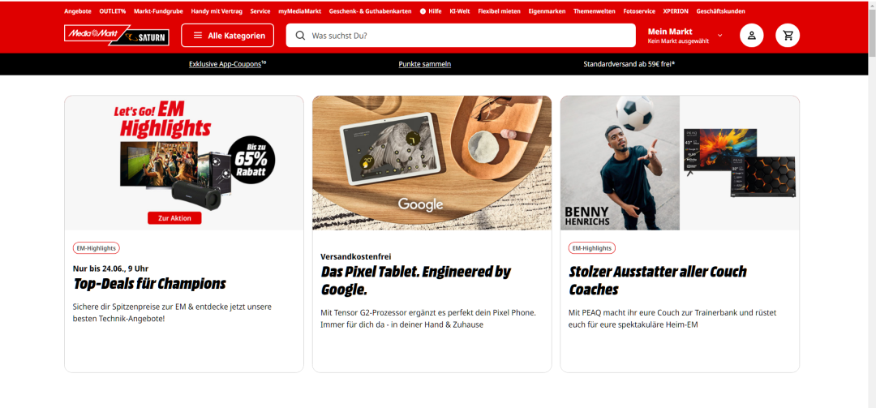Open the user account icon
Image resolution: width=876 pixels, height=408 pixels.
click(x=751, y=35)
